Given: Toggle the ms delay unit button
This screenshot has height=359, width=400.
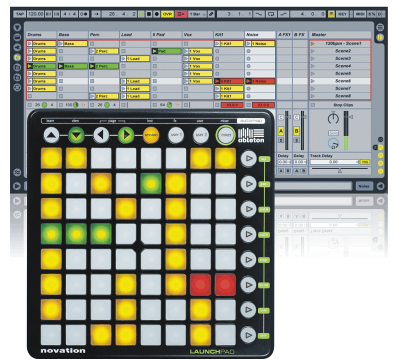Looking at the screenshot, I should point(365,162).
